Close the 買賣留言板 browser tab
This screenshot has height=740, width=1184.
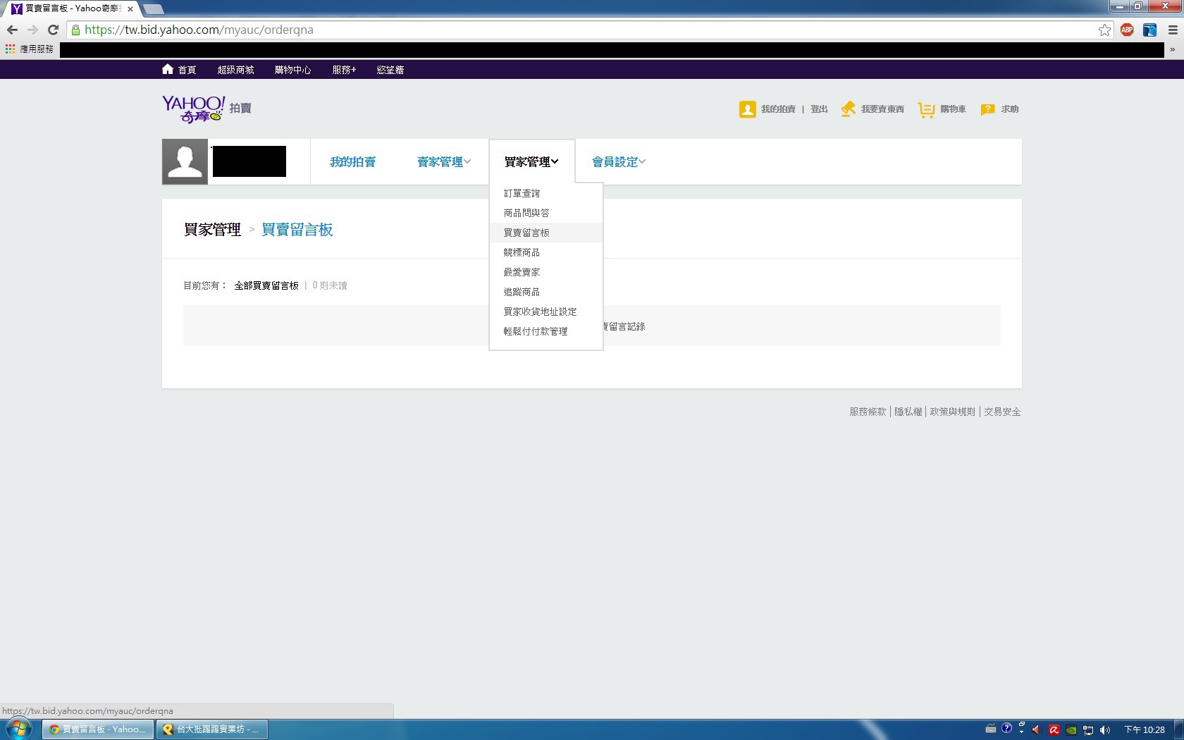click(130, 9)
